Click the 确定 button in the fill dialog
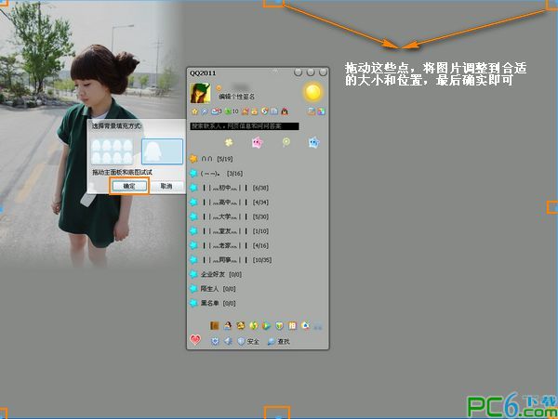Image resolution: width=558 pixels, height=419 pixels. [129, 186]
